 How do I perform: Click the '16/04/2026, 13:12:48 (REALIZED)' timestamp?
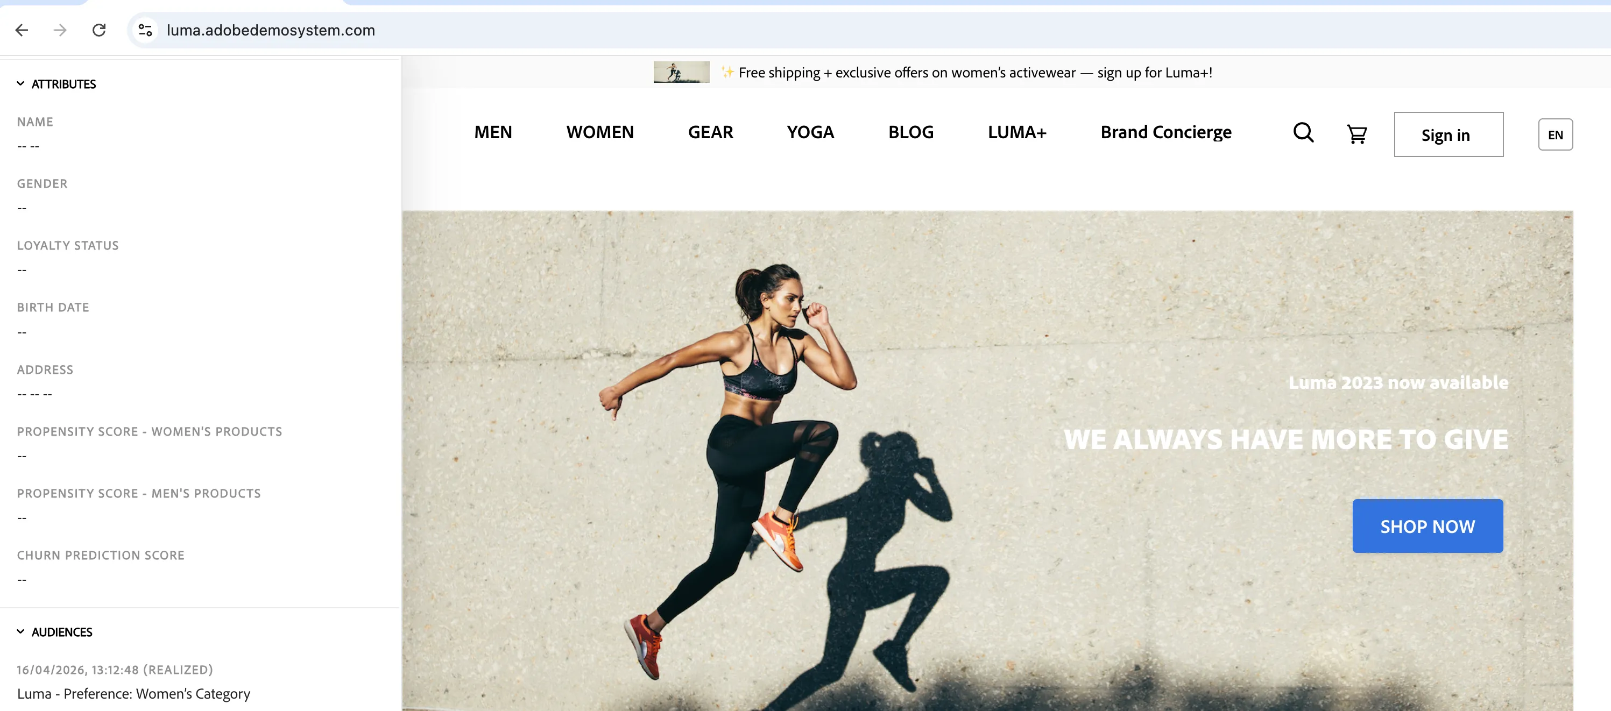115,670
